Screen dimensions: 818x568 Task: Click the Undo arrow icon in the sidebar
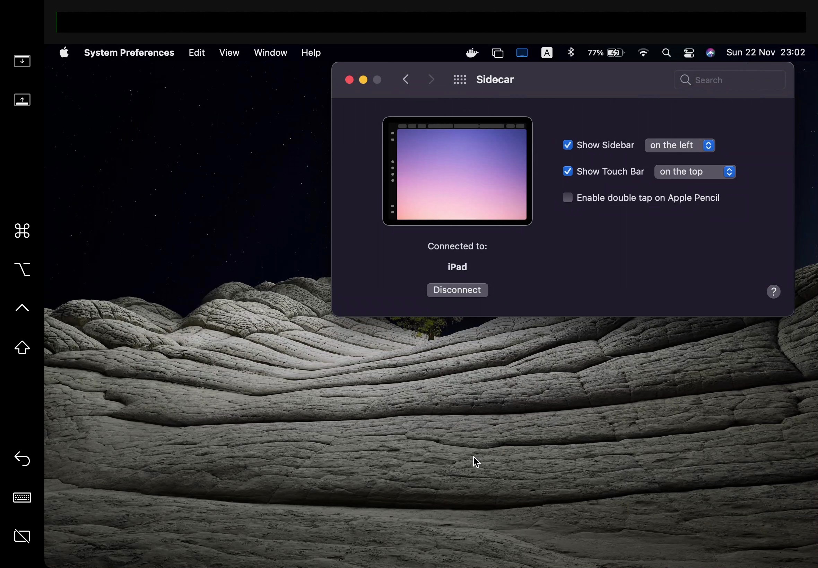22,459
